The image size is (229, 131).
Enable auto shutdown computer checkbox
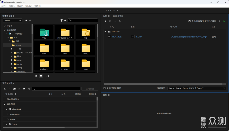pos(104,88)
